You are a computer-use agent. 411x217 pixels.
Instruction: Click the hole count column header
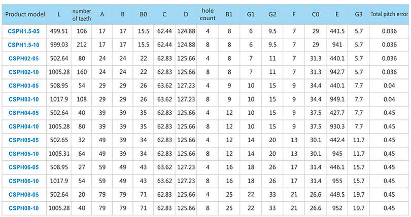208,14
